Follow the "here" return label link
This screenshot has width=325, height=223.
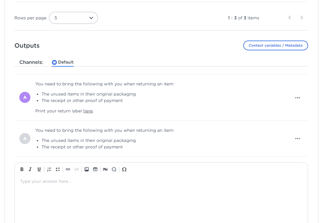(88, 111)
